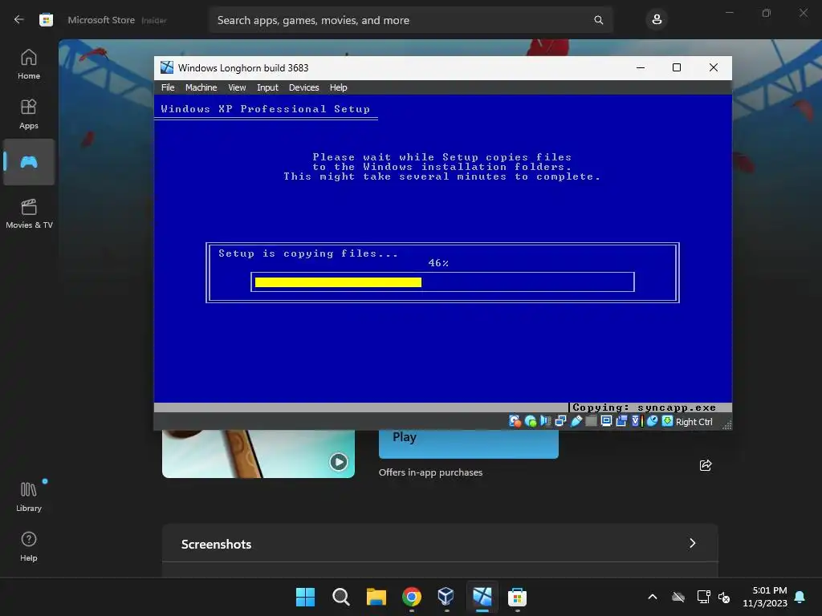822x616 pixels.
Task: Open Google Chrome from the taskbar
Action: (412, 597)
